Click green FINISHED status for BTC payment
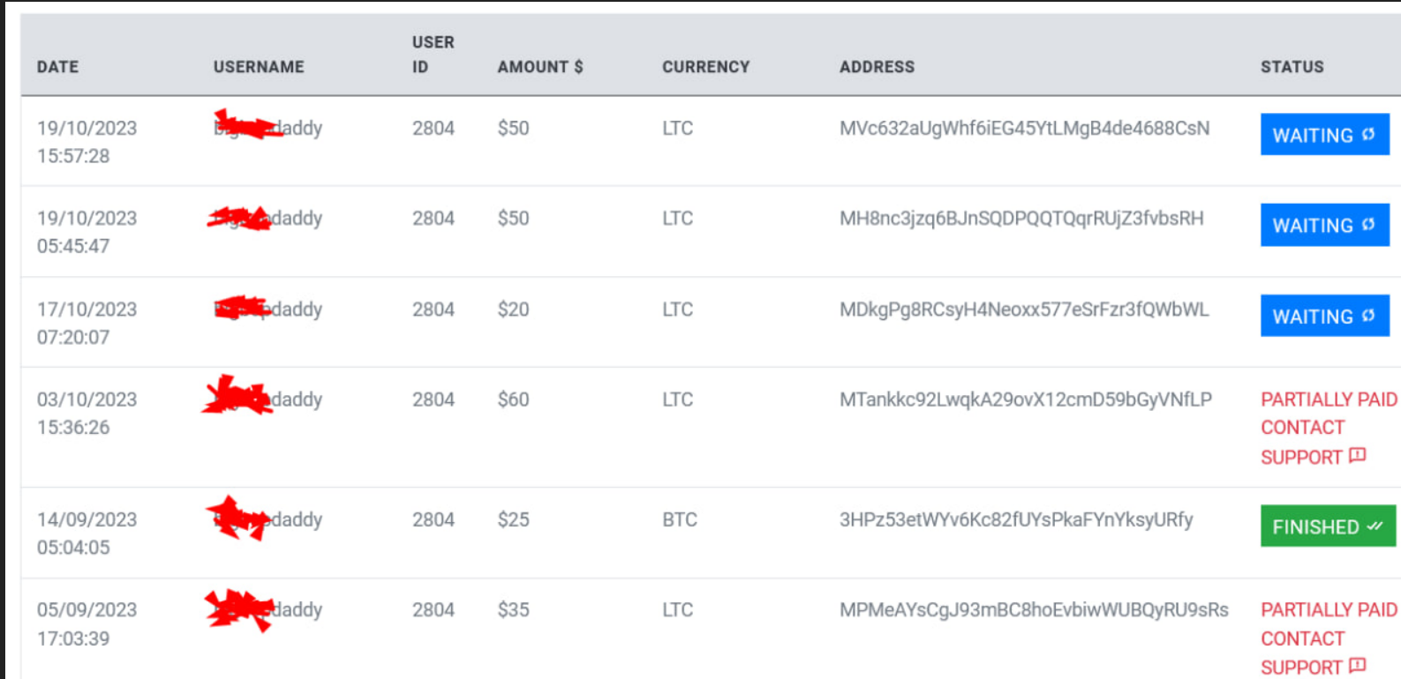This screenshot has height=679, width=1401. tap(1328, 526)
